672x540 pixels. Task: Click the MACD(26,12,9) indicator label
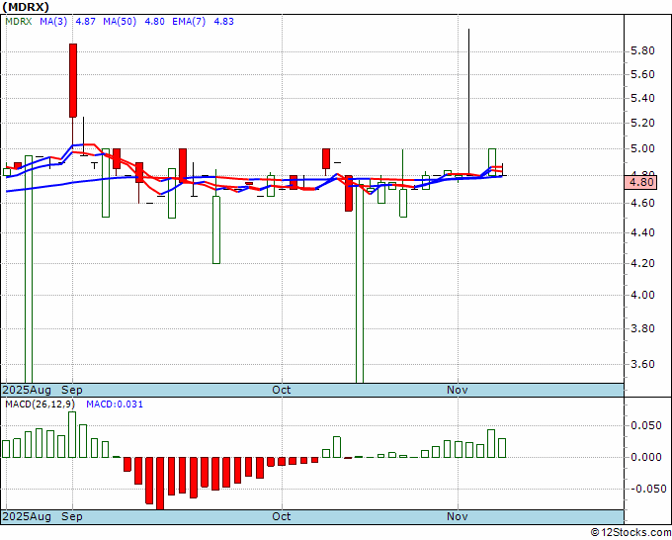click(x=40, y=405)
